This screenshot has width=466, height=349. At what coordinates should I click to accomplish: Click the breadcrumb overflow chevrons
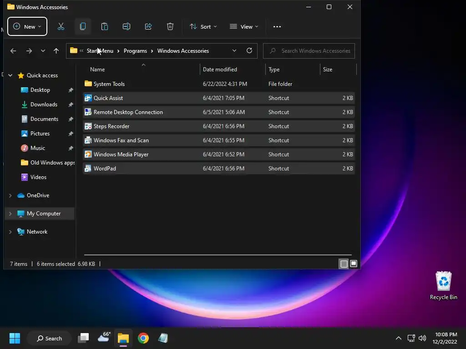click(81, 51)
